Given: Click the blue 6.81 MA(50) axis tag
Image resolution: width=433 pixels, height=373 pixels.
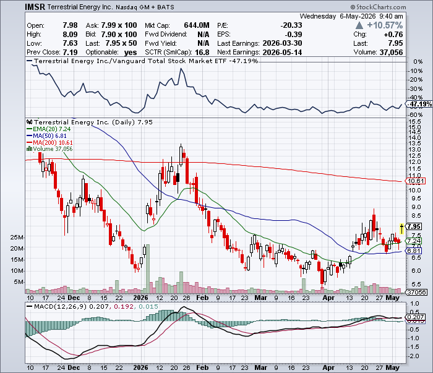Looking at the screenshot, I should [414, 251].
